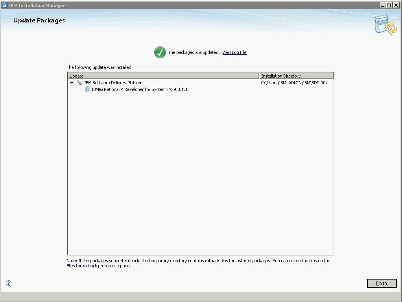Click 'The following update was installed:' label
Screen dimensions: 402x302
[x=100, y=67]
